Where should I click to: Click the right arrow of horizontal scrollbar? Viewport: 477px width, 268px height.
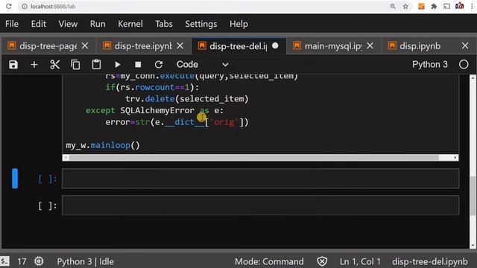coord(455,157)
